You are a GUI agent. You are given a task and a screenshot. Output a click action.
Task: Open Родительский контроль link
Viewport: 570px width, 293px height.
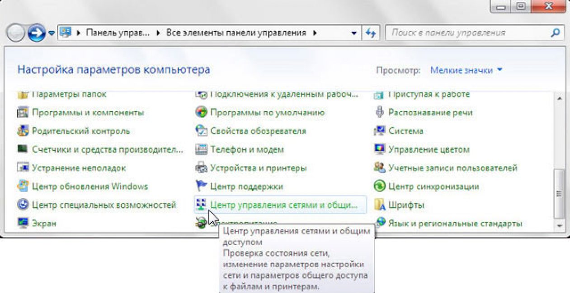coord(81,131)
